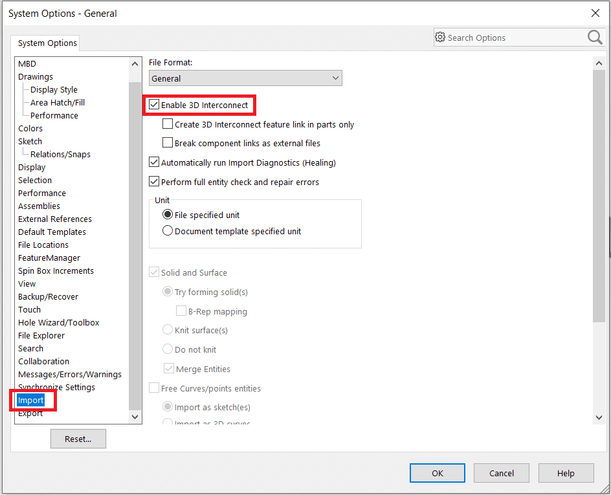Click the gear icon in Search Options
611x495 pixels.
(x=440, y=38)
